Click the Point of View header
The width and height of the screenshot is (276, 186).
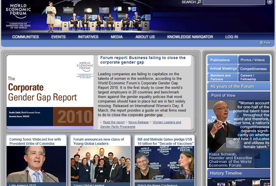pos(239,95)
